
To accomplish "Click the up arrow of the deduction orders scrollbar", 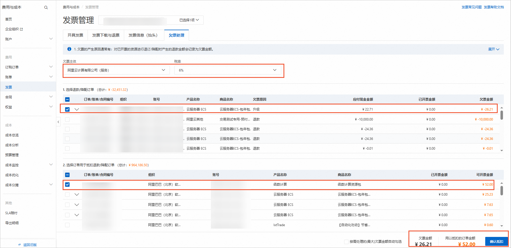I will (x=502, y=183).
